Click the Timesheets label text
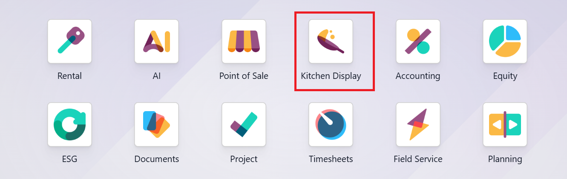Image resolution: width=567 pixels, height=179 pixels. (x=331, y=159)
